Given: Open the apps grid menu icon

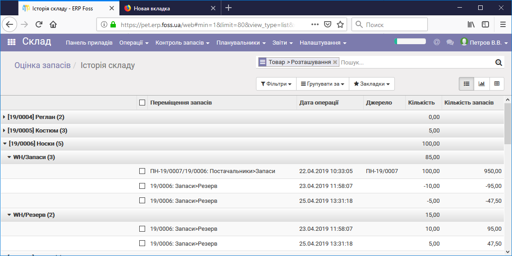Looking at the screenshot, I should 11,42.
